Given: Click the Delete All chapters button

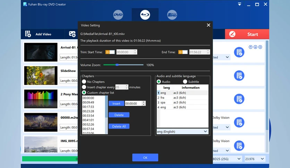Looking at the screenshot, I should click(119, 126).
